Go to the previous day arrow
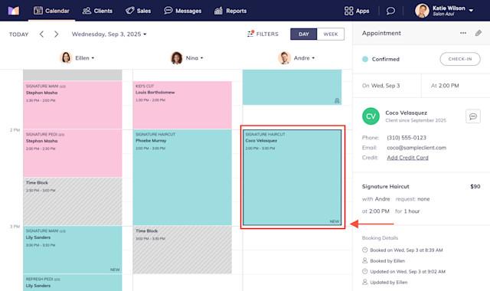The width and height of the screenshot is (490, 291). (x=41, y=34)
